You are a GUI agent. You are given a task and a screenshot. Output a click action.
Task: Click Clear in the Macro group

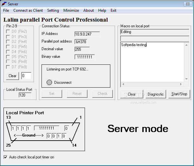(x=132, y=94)
